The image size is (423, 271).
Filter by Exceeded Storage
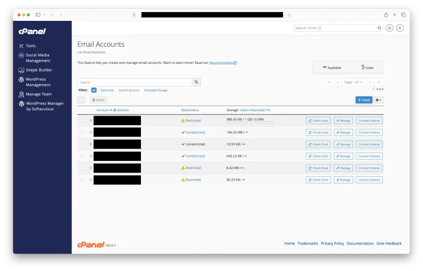coord(156,90)
